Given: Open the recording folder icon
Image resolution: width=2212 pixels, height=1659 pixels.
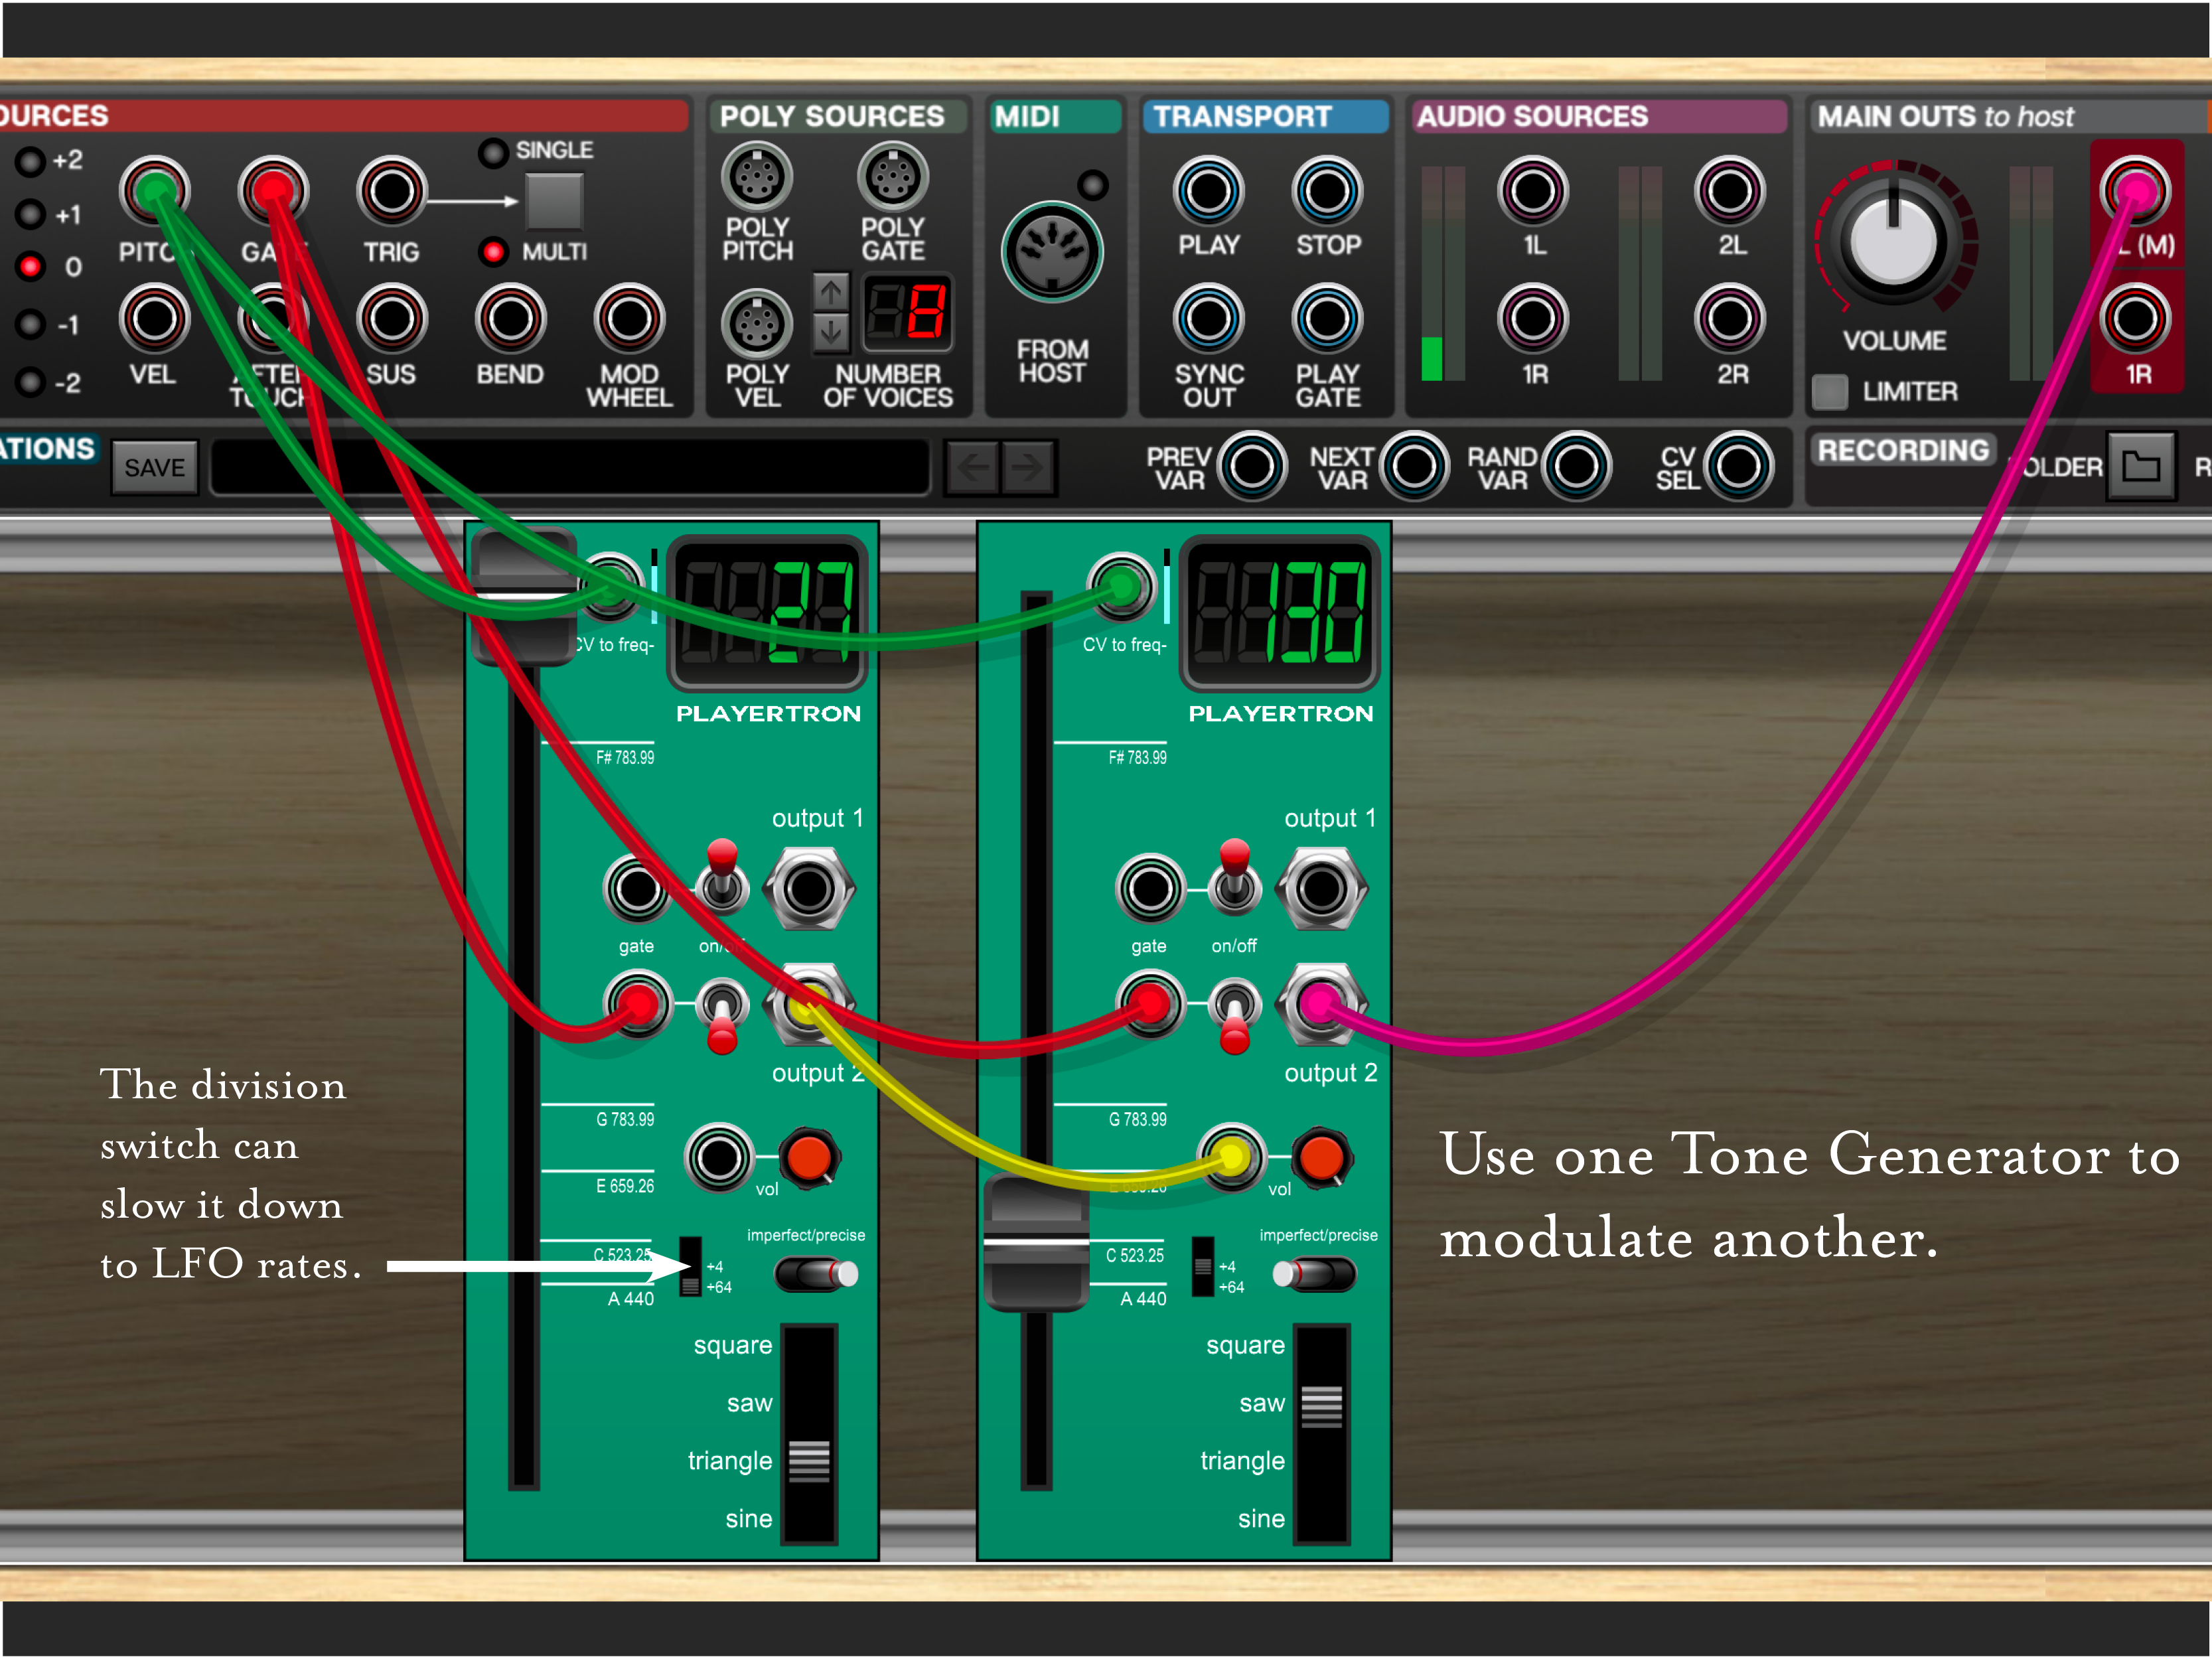Looking at the screenshot, I should point(2140,466).
